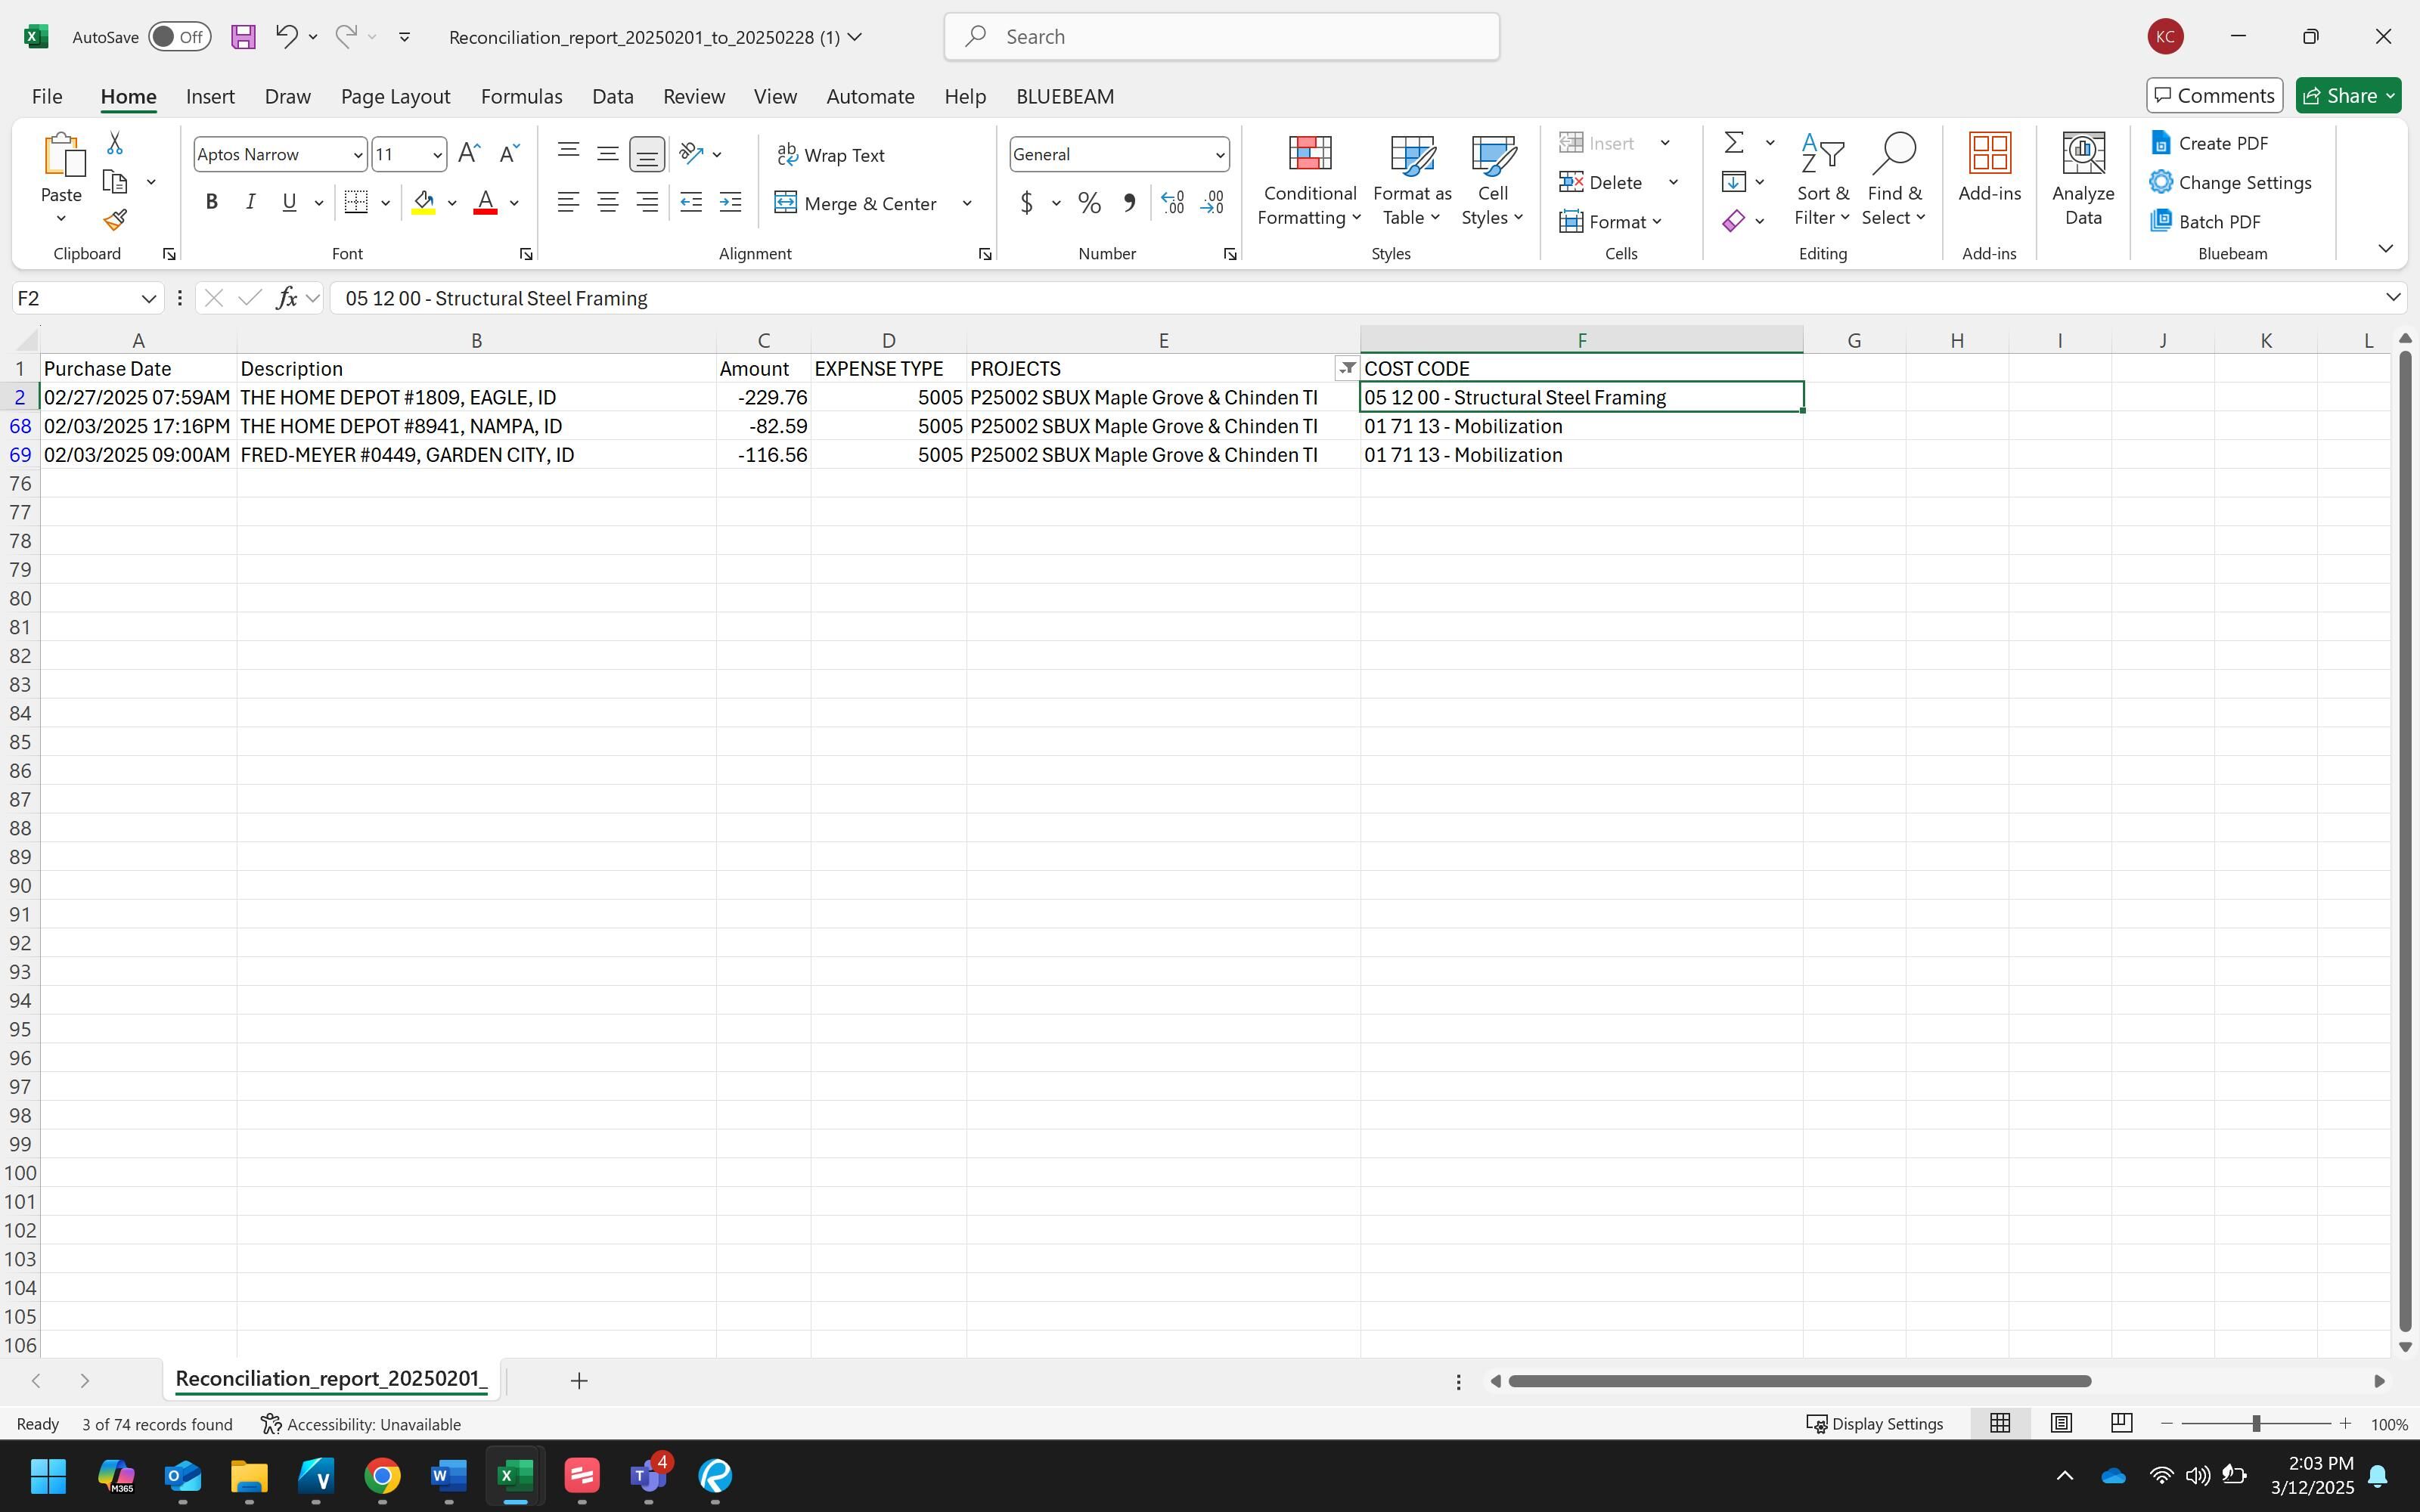Open the PROJECTS column filter dropdown
2420x1512 pixels.
click(1347, 368)
